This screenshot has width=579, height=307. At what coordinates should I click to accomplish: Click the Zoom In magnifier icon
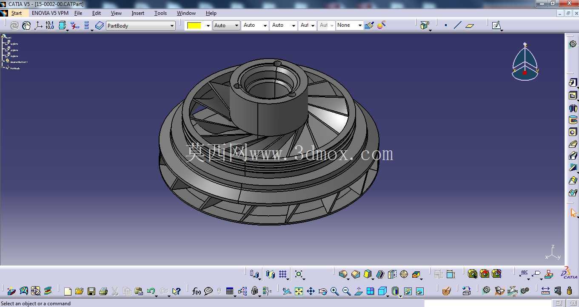coord(335,291)
